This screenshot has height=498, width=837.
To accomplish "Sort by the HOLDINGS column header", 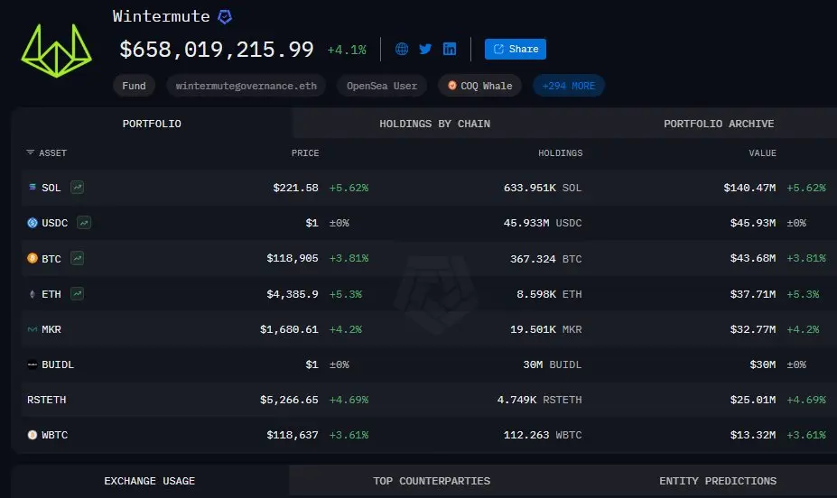I will (x=560, y=153).
